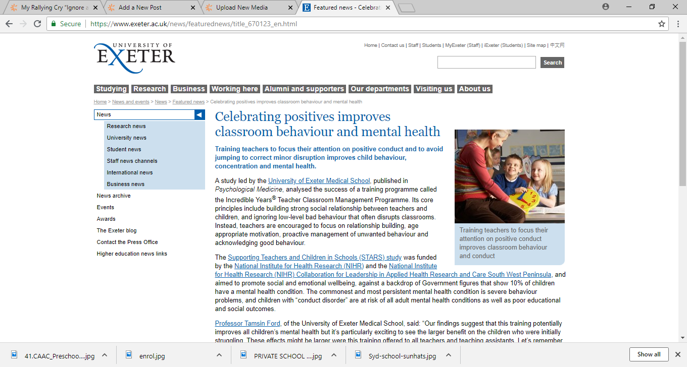Open the STARS study link
The height and width of the screenshot is (367, 687).
(315, 258)
